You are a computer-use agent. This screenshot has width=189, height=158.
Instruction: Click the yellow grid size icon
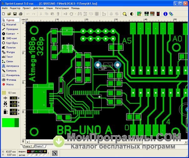(x=4, y=93)
